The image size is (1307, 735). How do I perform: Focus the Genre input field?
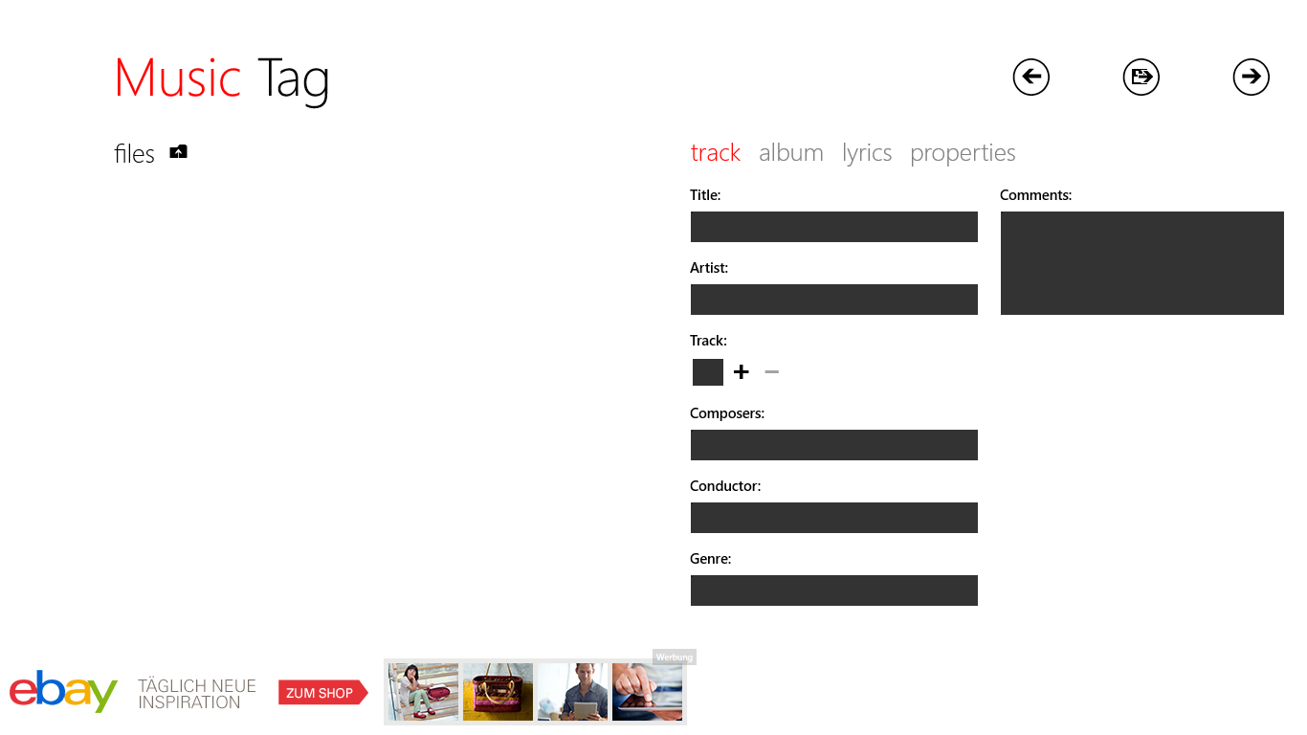(x=833, y=590)
